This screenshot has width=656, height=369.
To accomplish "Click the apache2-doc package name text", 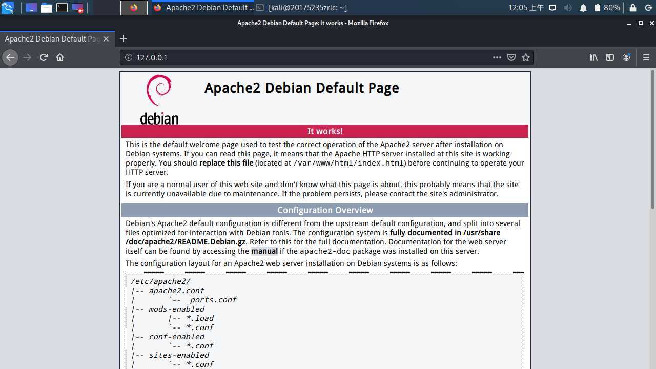I will pyautogui.click(x=325, y=251).
